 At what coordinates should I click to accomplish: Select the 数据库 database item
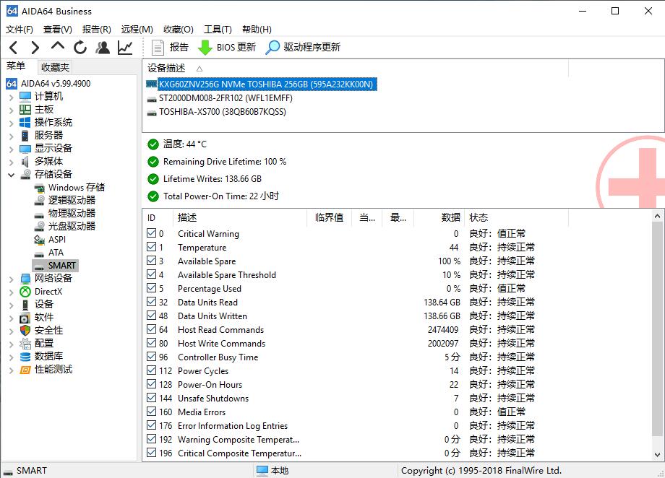[x=41, y=357]
